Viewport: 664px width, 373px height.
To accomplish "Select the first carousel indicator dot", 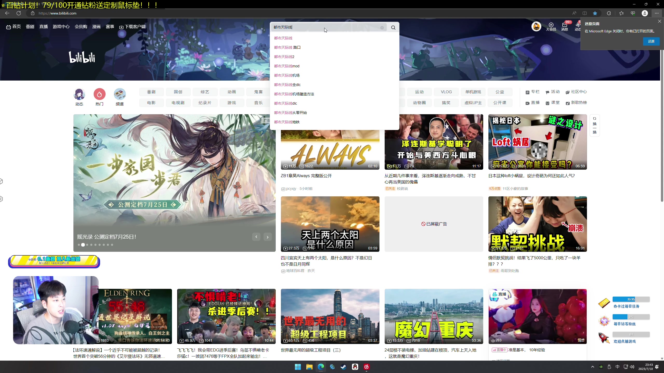I will point(79,245).
